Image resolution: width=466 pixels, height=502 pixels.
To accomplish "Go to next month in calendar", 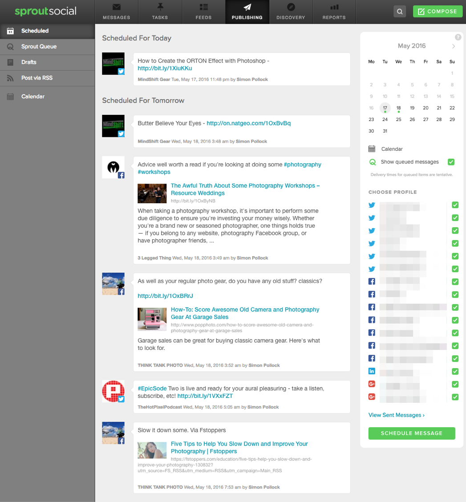I will pyautogui.click(x=454, y=46).
